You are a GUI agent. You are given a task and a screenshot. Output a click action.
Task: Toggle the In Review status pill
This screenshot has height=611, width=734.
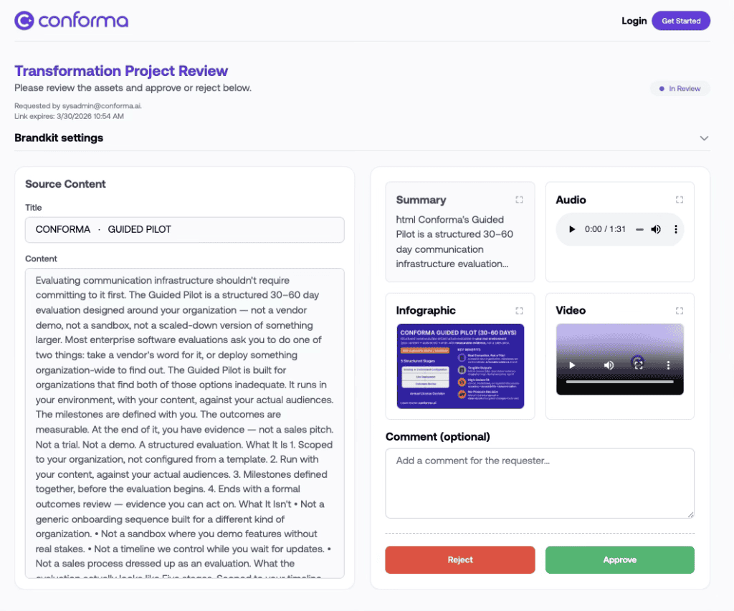click(x=679, y=88)
